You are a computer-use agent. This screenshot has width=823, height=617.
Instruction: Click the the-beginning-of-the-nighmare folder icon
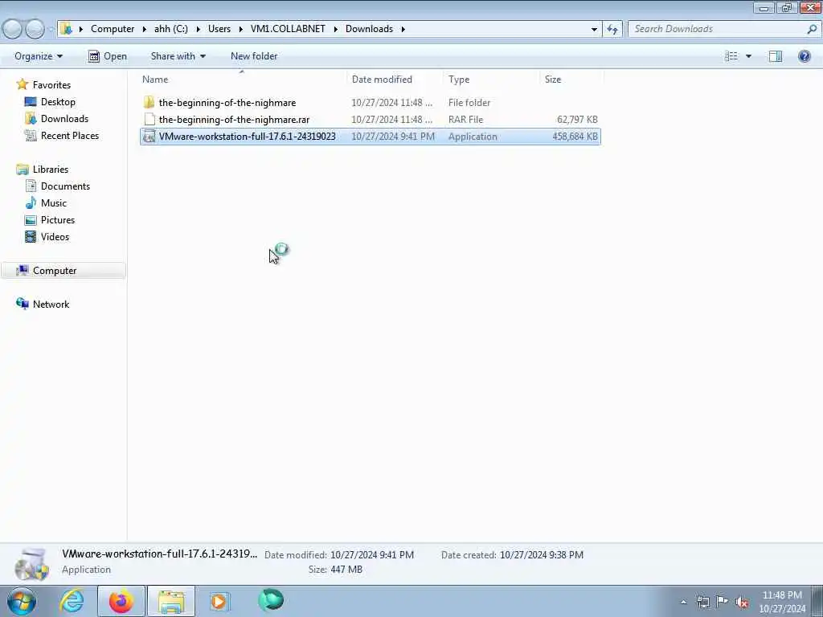(x=149, y=102)
